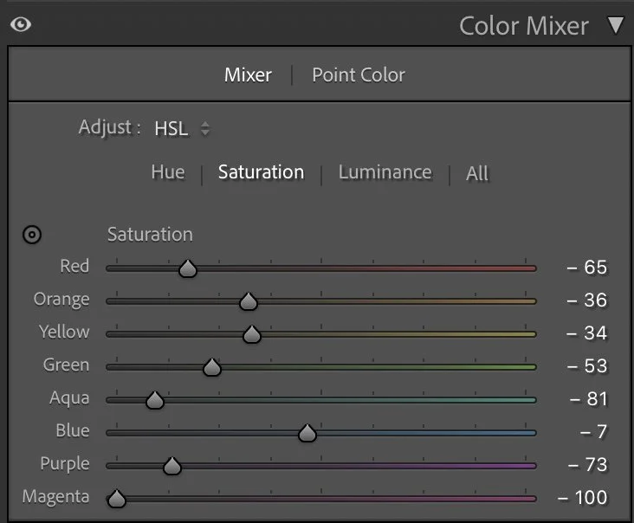This screenshot has width=634, height=523.
Task: Click the Aqua saturation slider handle
Action: 155,400
